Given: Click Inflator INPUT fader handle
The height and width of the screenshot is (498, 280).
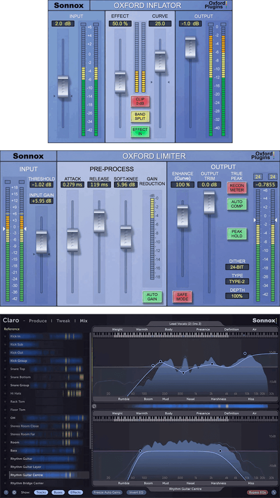Looking at the screenshot, I should [x=63, y=87].
